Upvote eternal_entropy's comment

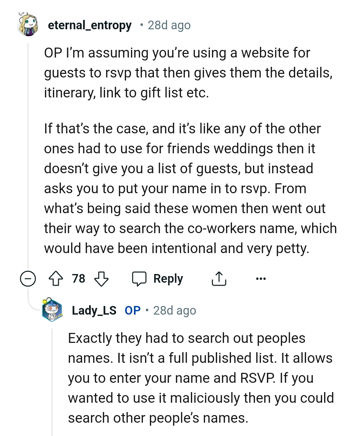(x=56, y=279)
